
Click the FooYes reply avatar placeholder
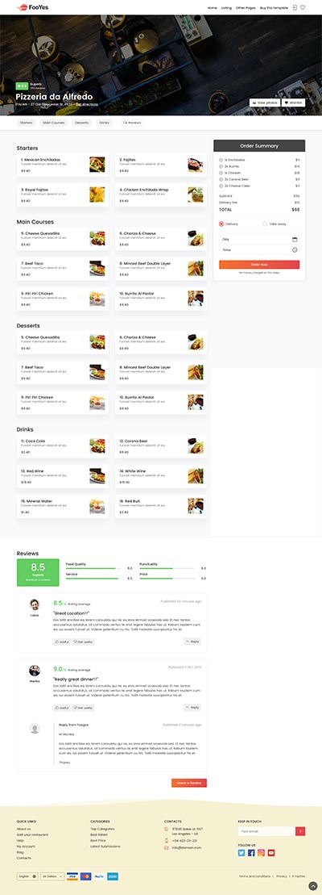35,728
